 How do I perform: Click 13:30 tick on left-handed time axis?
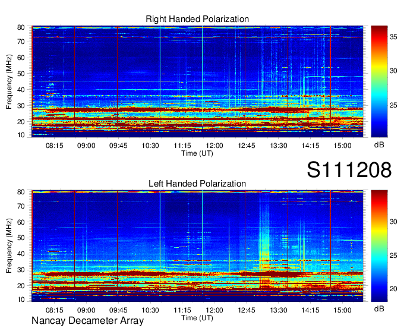278,310
